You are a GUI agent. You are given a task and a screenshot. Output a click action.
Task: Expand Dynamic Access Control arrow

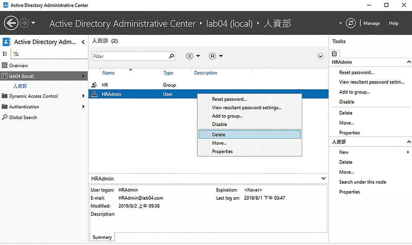click(x=83, y=96)
